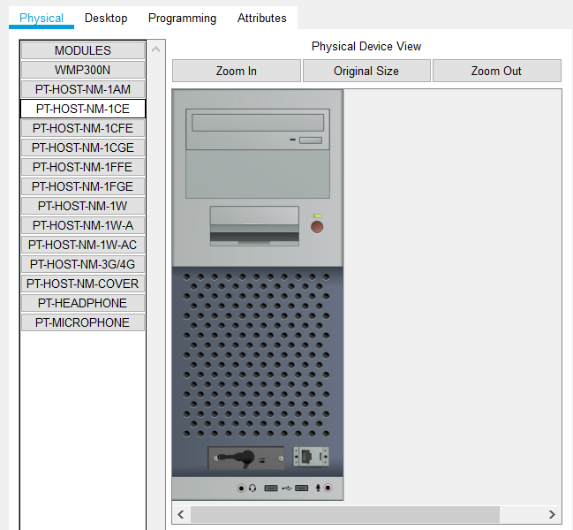Select the PT-HOST-NM-COVER module

point(83,284)
